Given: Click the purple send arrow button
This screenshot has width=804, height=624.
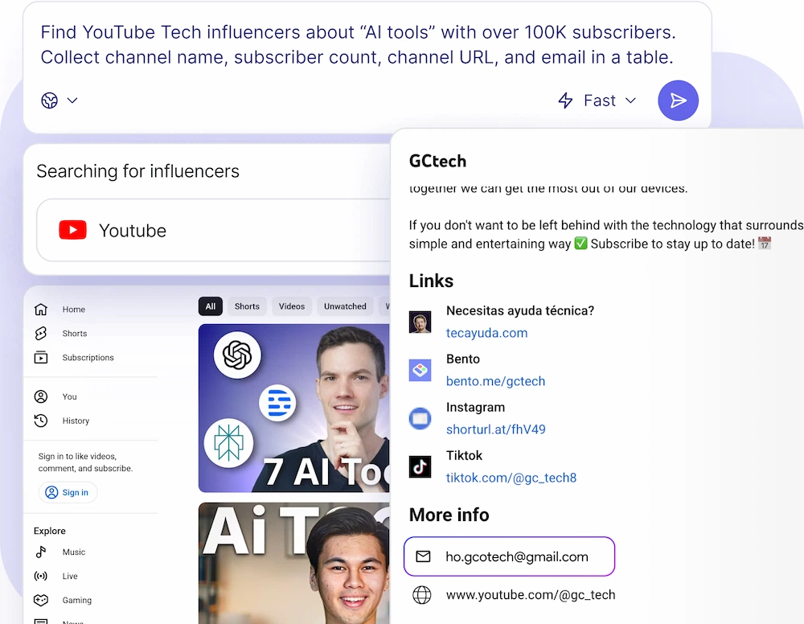Looking at the screenshot, I should pyautogui.click(x=678, y=101).
